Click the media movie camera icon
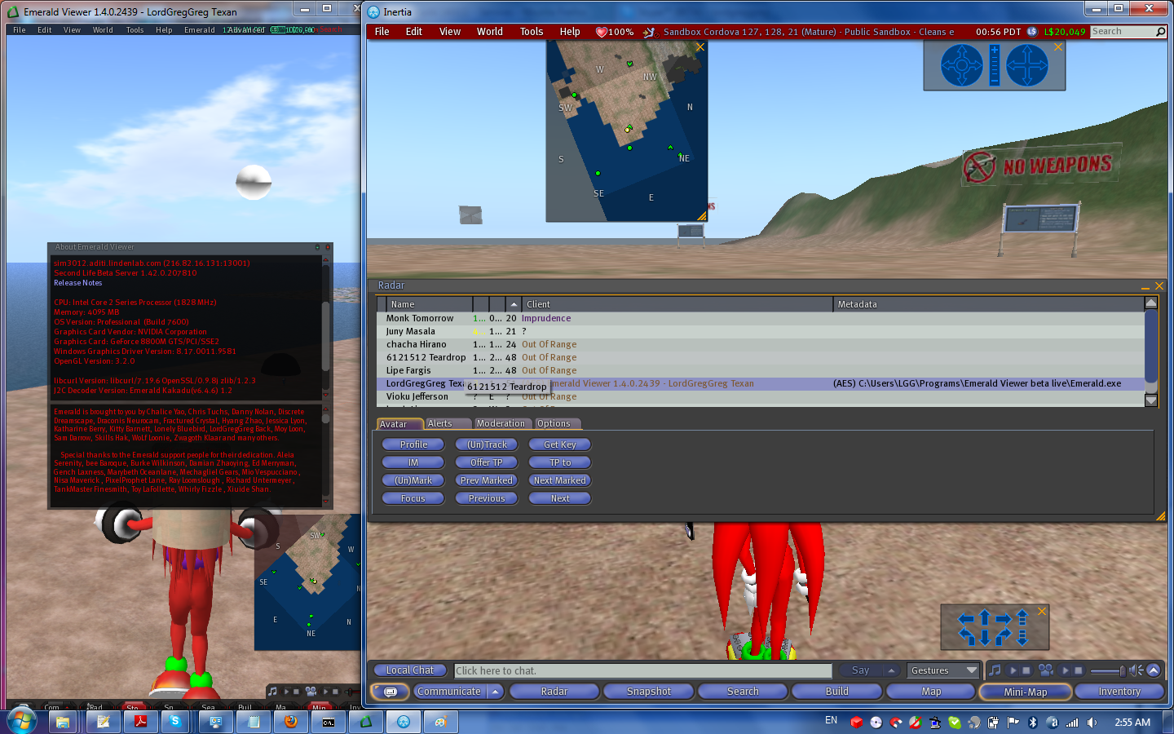 tap(1045, 670)
